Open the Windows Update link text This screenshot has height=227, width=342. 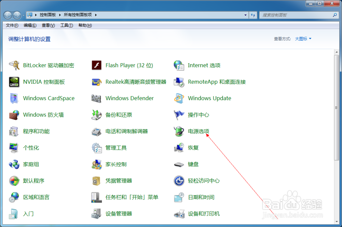coord(209,98)
